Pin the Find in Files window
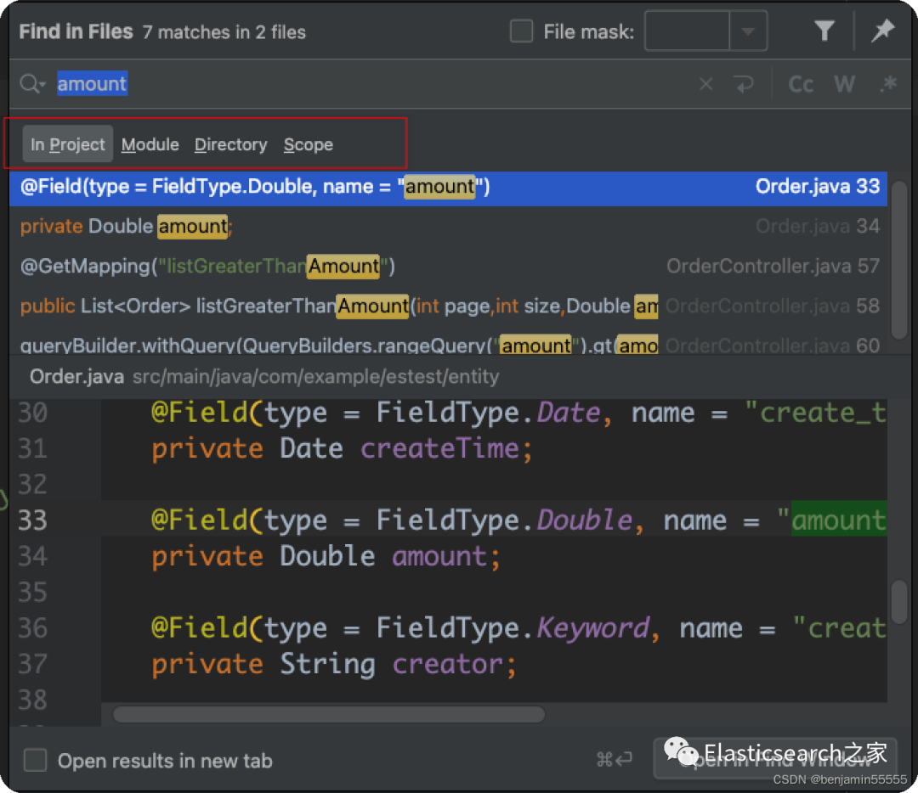The image size is (918, 793). [x=882, y=31]
